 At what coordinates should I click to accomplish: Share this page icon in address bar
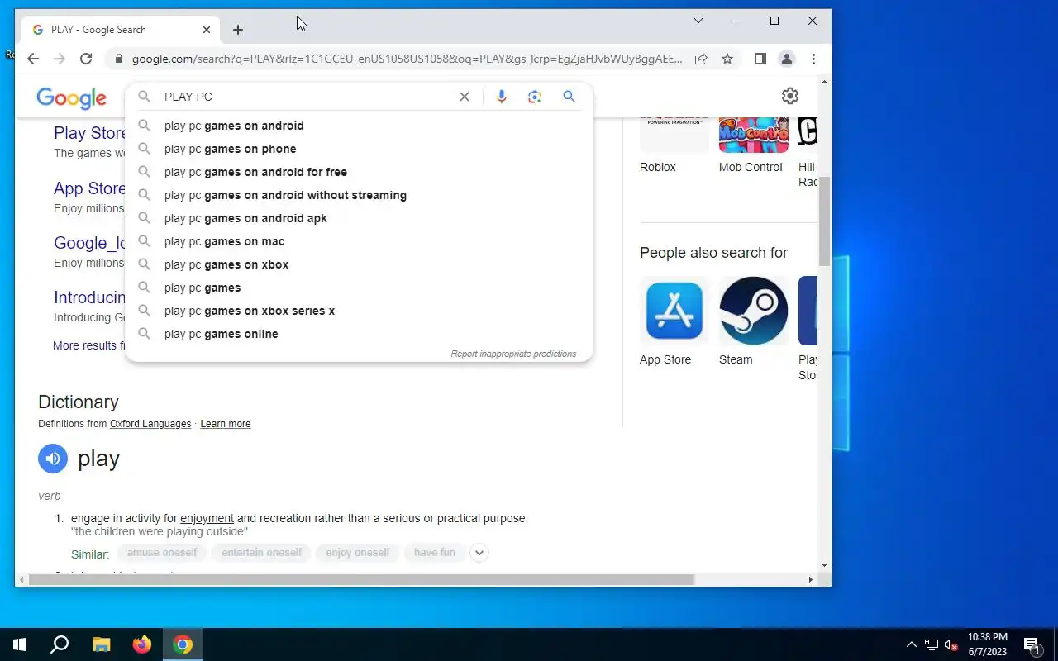click(x=701, y=59)
